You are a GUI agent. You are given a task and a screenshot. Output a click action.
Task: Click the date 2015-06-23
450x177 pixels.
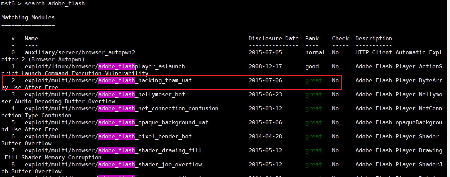(x=265, y=94)
